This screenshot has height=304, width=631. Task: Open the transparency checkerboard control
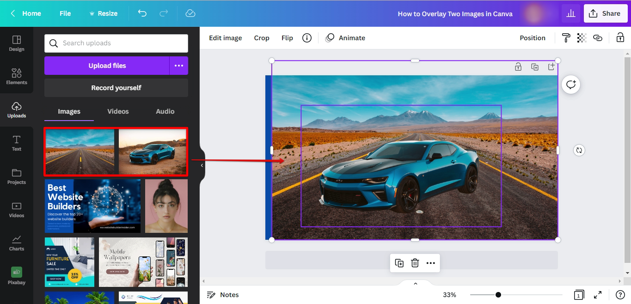[582, 37]
